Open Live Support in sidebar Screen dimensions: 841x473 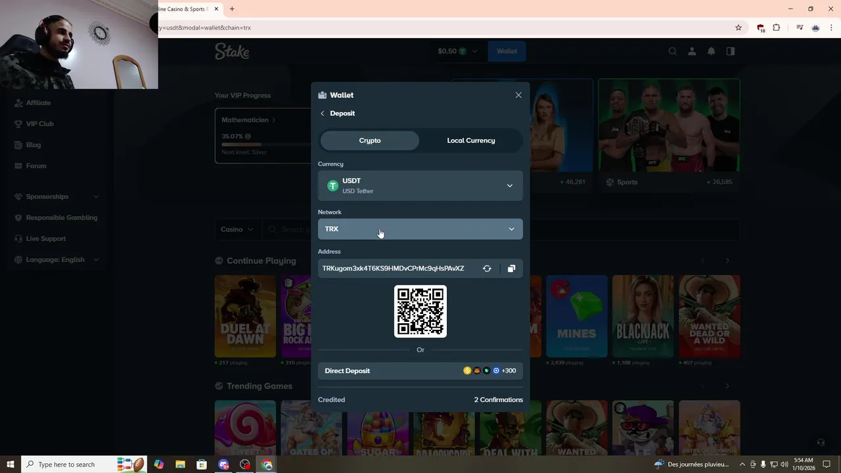[x=46, y=238]
